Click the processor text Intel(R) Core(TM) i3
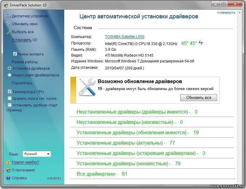 click(141, 44)
